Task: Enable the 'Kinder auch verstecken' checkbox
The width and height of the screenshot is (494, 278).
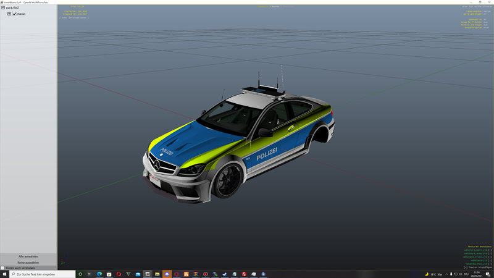Action: tap(2, 268)
